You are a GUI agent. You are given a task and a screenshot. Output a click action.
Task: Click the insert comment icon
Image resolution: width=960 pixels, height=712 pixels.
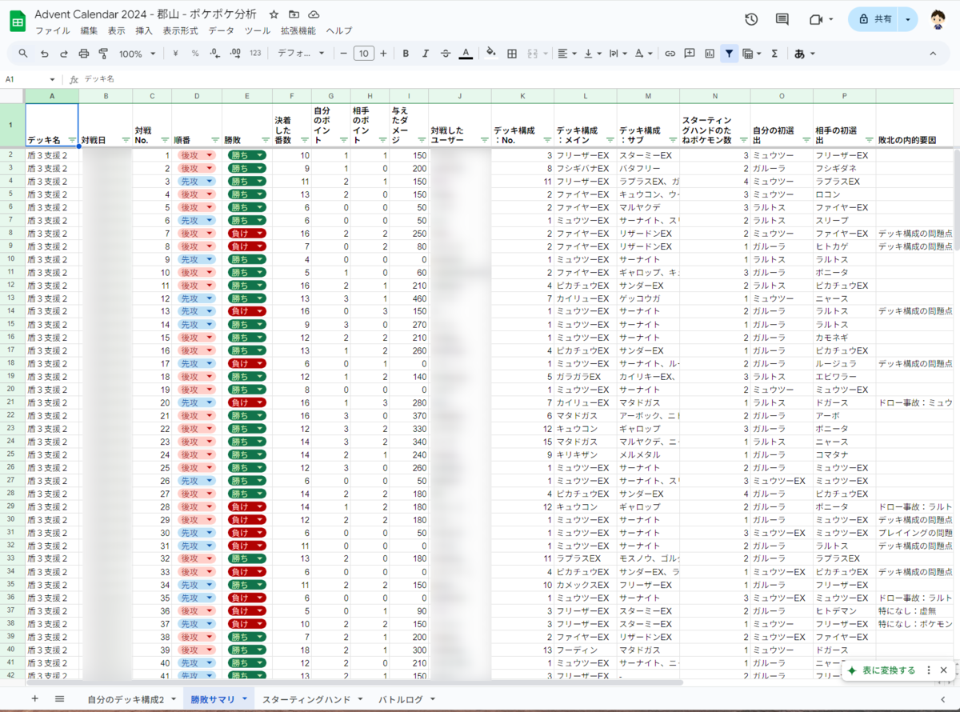(x=690, y=54)
